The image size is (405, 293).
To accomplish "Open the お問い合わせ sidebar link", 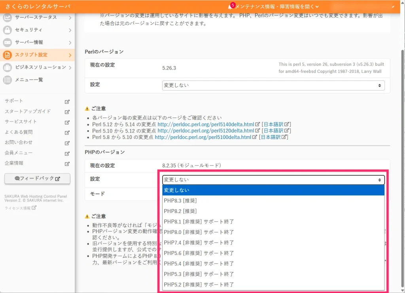I will click(18, 142).
